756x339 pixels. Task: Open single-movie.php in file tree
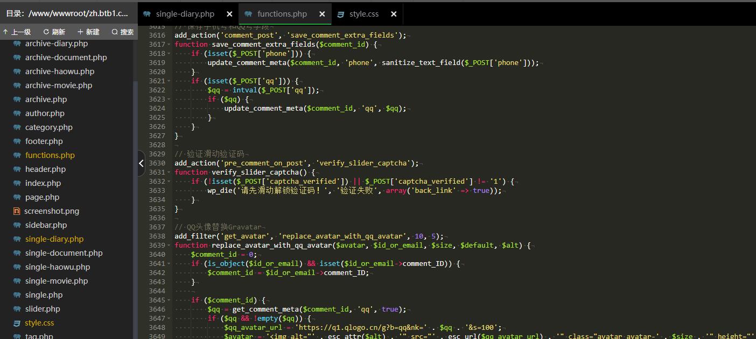click(x=57, y=281)
